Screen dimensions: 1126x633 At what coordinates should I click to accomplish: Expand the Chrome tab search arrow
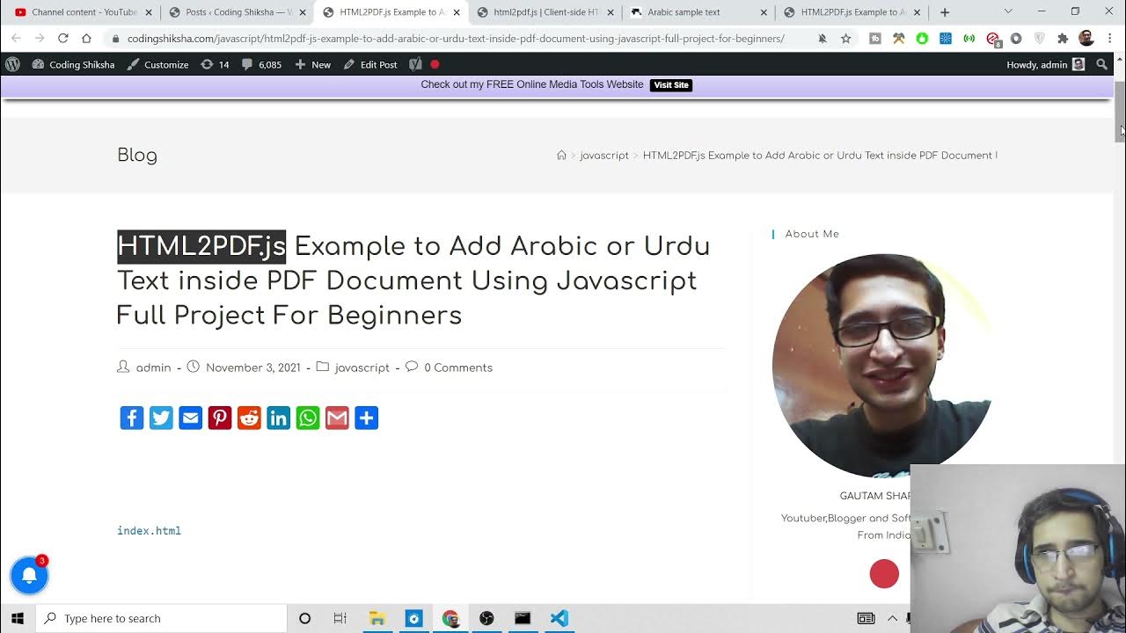click(x=1008, y=11)
